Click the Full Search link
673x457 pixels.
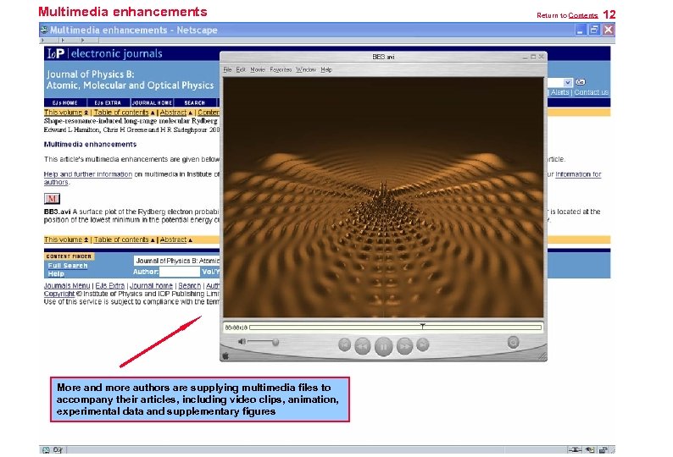(x=68, y=266)
